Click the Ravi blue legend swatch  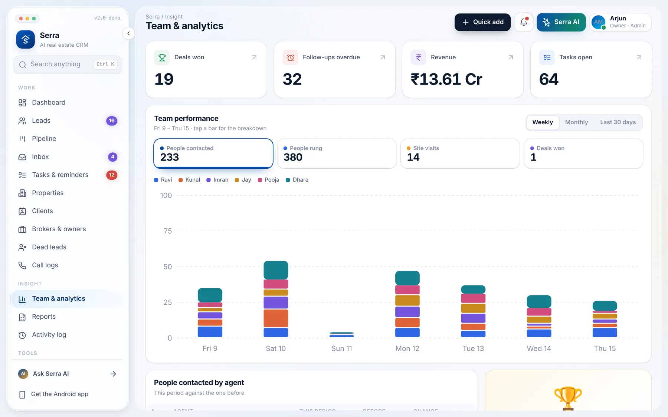point(156,180)
